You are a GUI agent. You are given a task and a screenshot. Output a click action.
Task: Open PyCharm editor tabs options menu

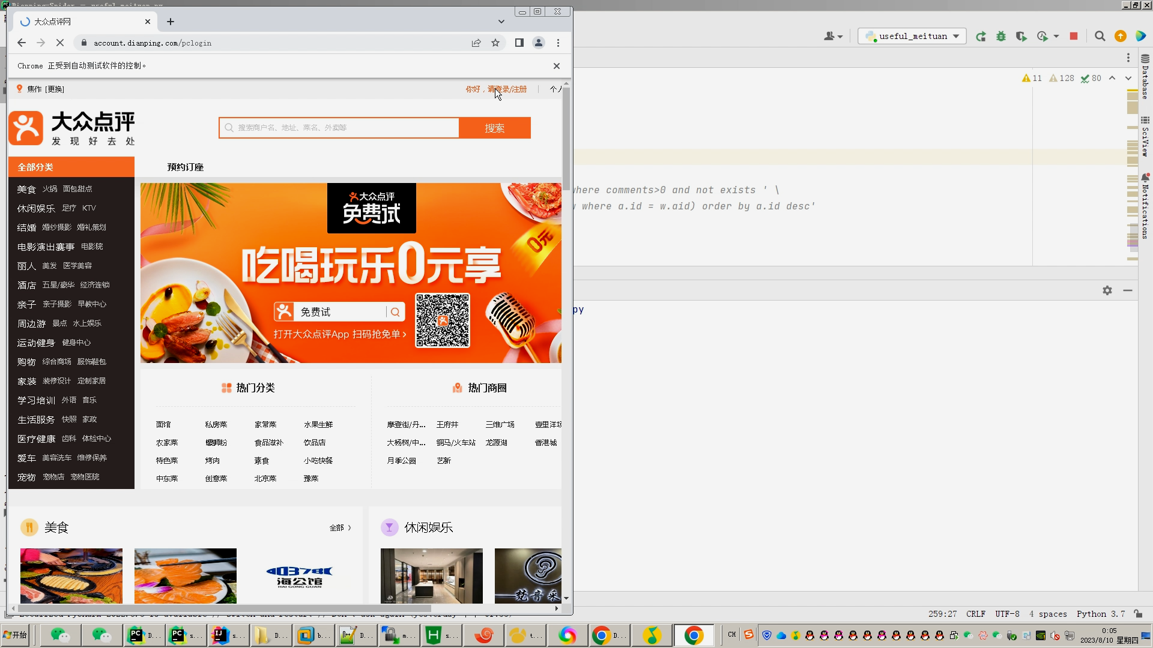click(1128, 58)
